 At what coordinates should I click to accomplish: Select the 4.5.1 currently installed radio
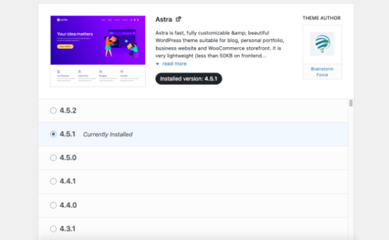(53, 134)
